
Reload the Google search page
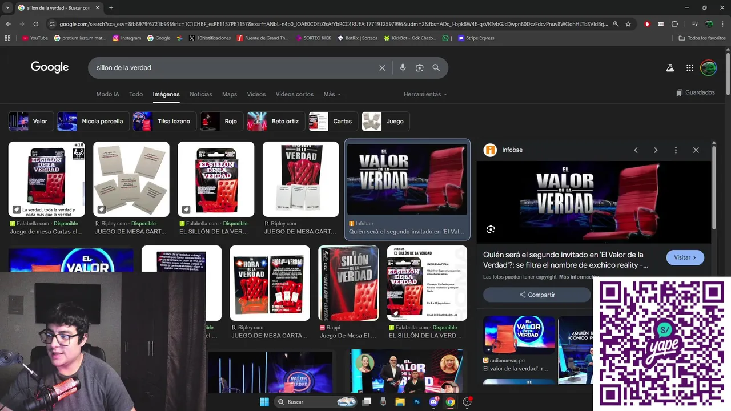[x=35, y=24]
